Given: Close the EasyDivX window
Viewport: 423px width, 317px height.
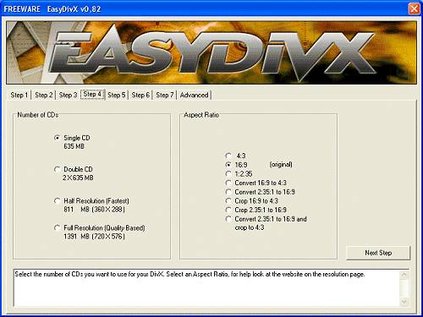Looking at the screenshot, I should (414, 8).
